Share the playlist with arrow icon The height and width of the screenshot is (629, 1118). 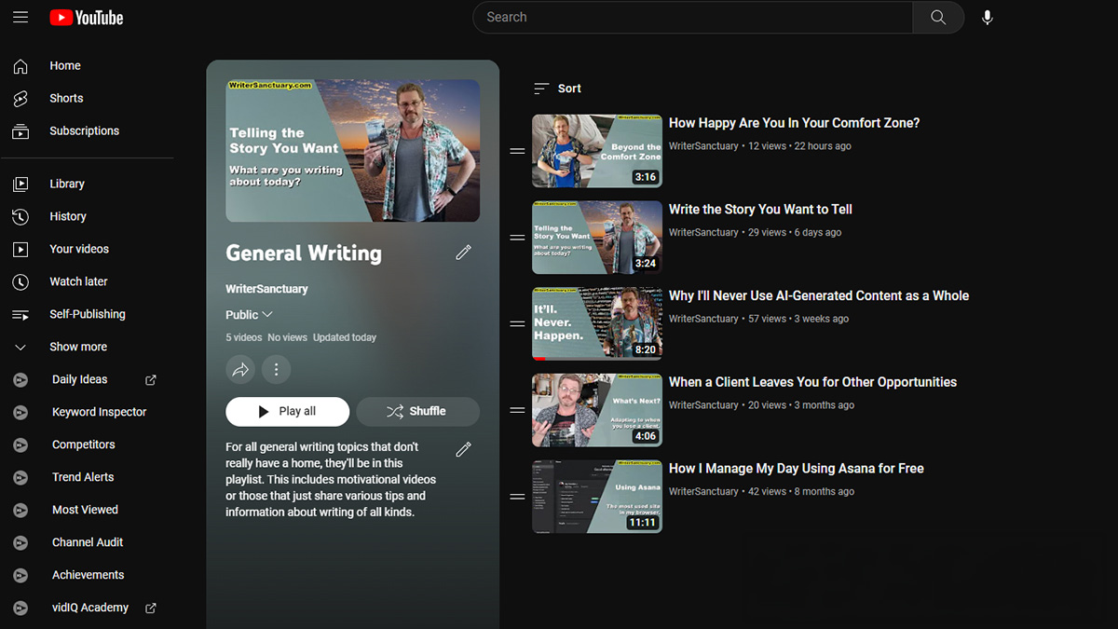tap(240, 370)
